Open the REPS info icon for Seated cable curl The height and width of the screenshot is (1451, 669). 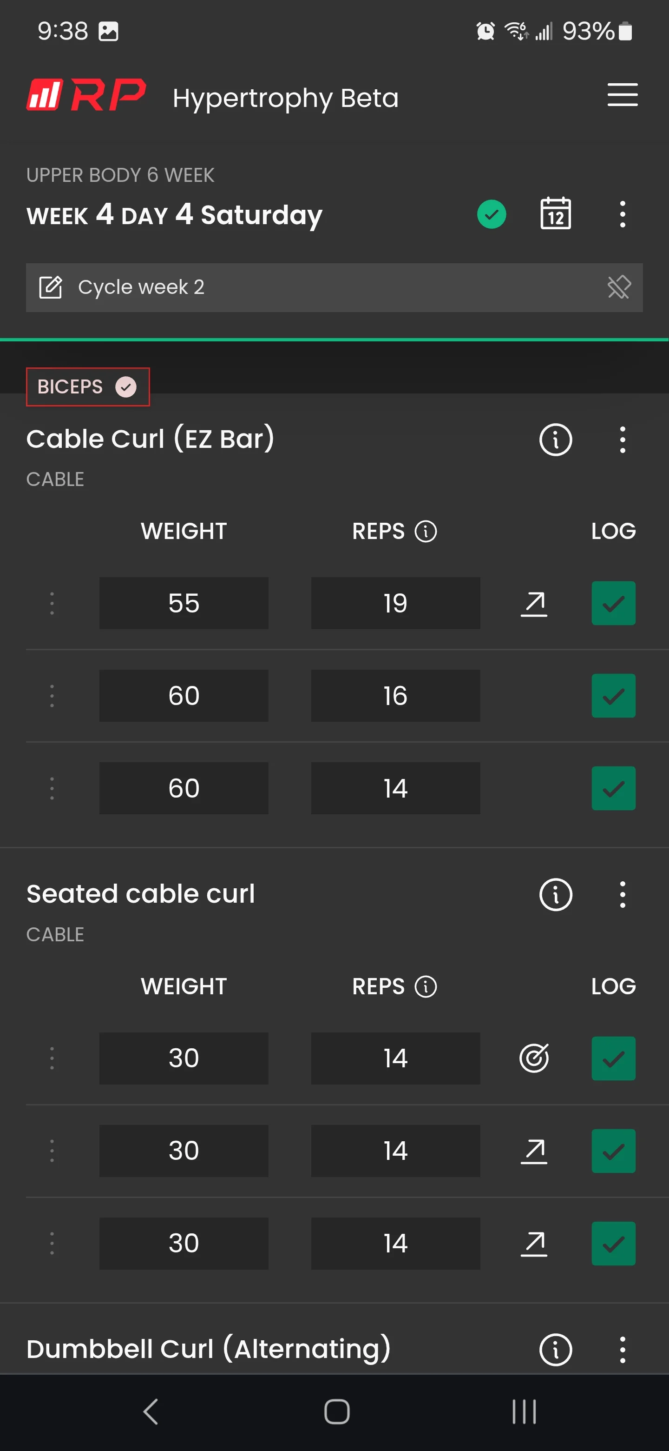426,986
